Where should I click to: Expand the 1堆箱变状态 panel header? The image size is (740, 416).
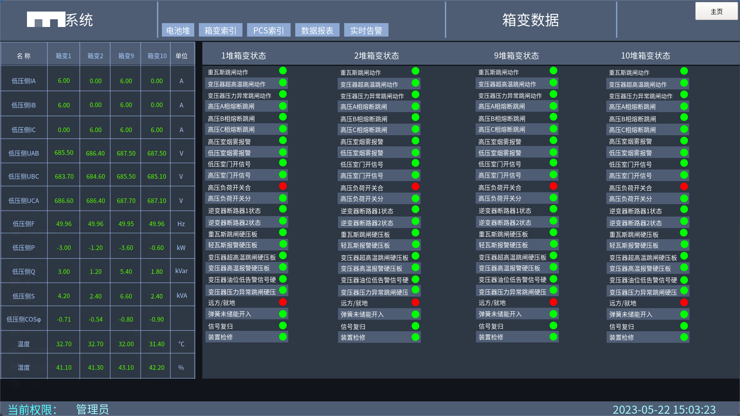pyautogui.click(x=244, y=55)
